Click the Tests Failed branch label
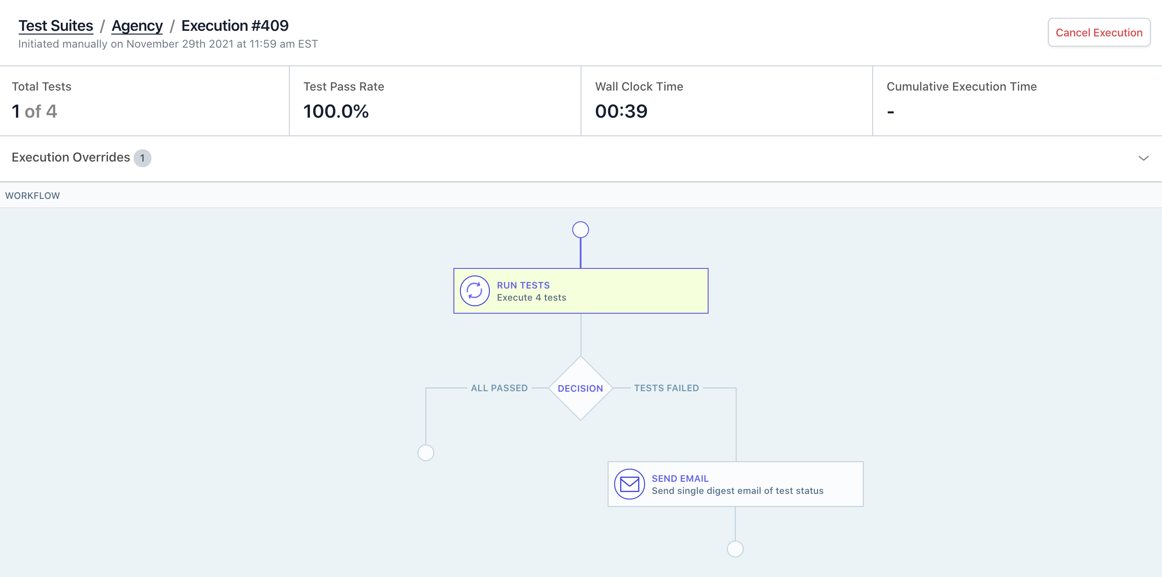 [x=666, y=388]
